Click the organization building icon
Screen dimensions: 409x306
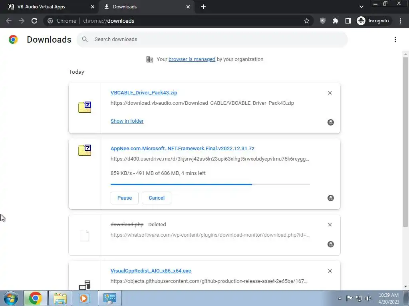click(150, 59)
